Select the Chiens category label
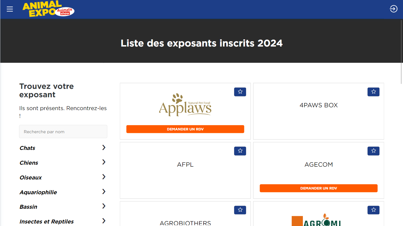The width and height of the screenshot is (403, 226). pos(29,163)
